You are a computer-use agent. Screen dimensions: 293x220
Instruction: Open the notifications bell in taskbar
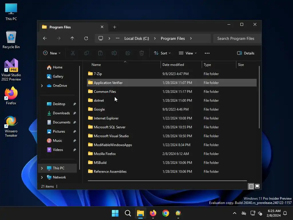285,213
